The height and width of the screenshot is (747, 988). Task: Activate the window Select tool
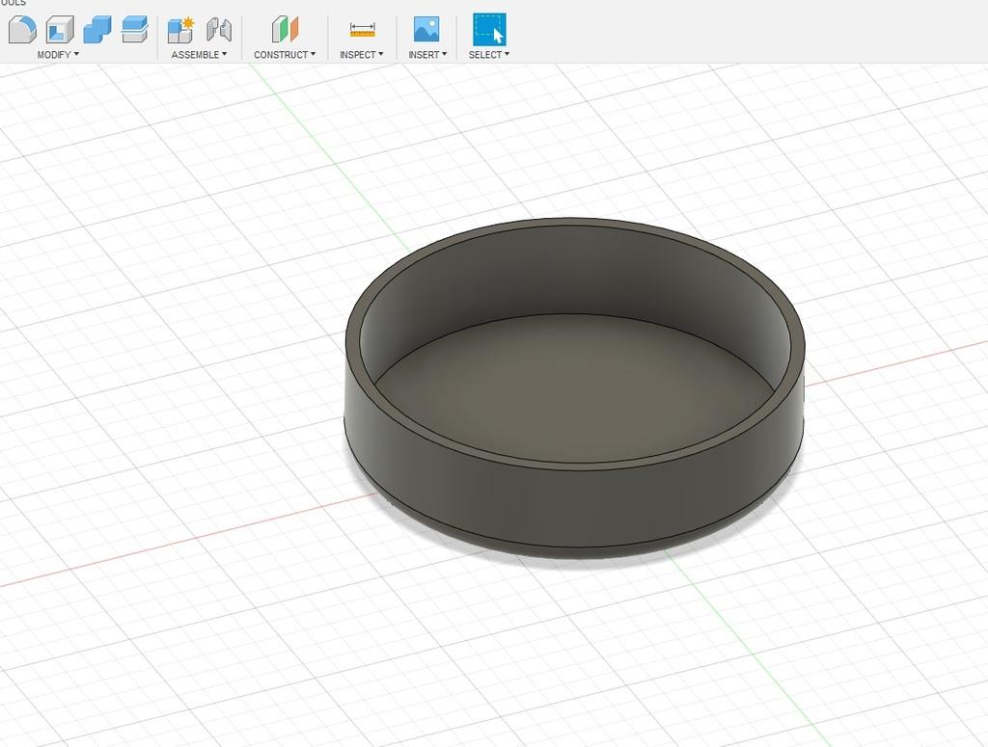pyautogui.click(x=489, y=30)
